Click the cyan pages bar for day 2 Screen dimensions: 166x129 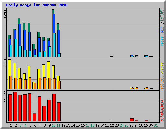point(16,48)
